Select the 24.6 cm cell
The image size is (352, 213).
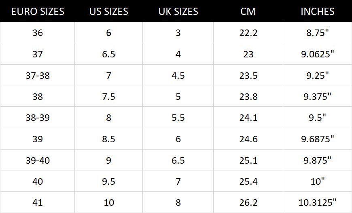point(248,139)
